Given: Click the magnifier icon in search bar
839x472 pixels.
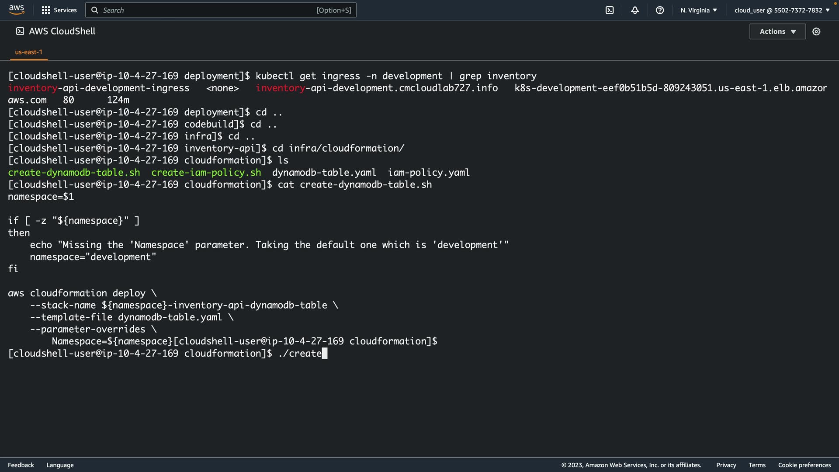Looking at the screenshot, I should point(95,10).
